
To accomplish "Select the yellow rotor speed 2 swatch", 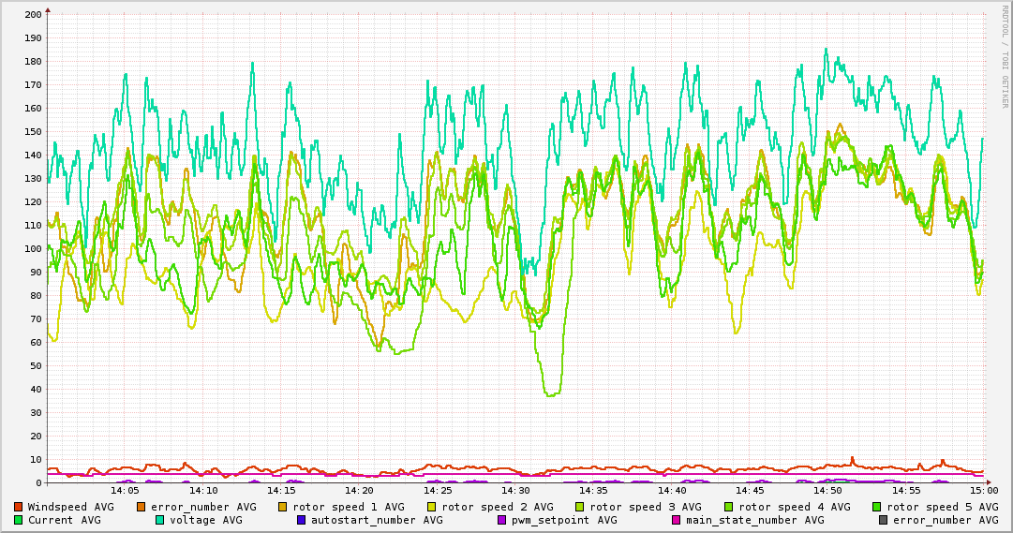I will pos(432,507).
